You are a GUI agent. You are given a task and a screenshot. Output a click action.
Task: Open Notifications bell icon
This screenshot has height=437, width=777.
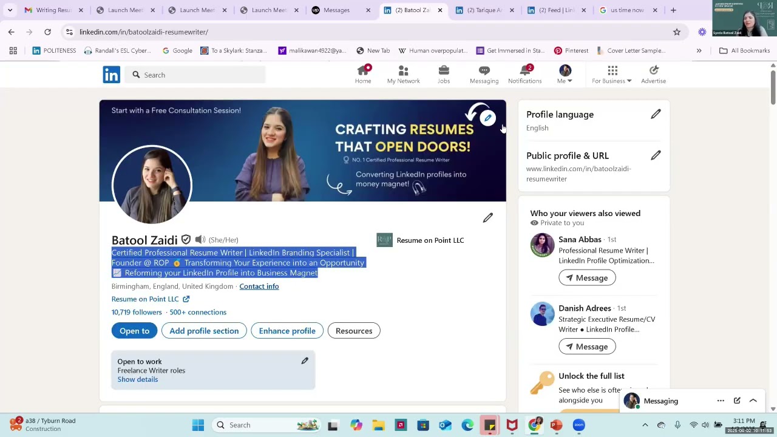point(524,75)
